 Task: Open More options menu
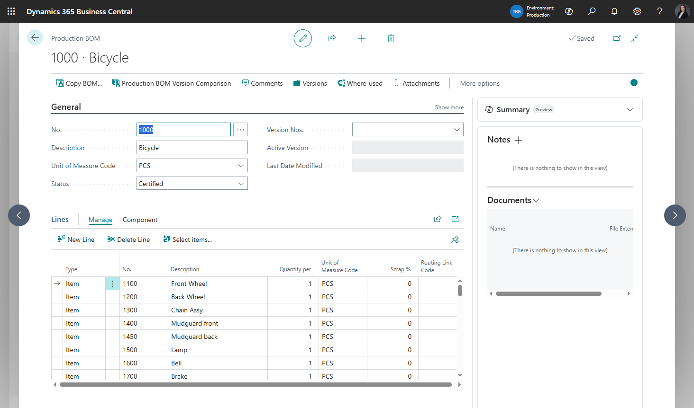pyautogui.click(x=480, y=83)
